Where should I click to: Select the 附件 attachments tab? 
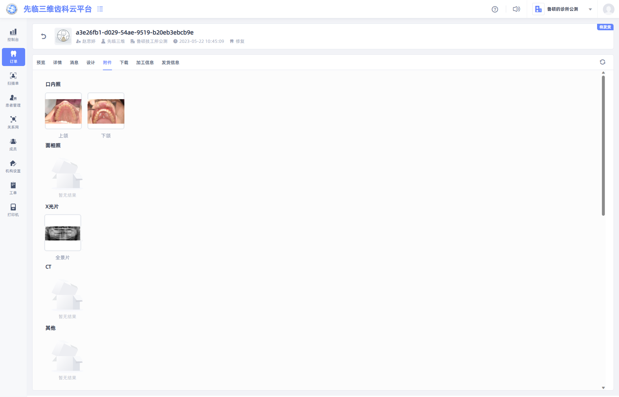pyautogui.click(x=107, y=62)
